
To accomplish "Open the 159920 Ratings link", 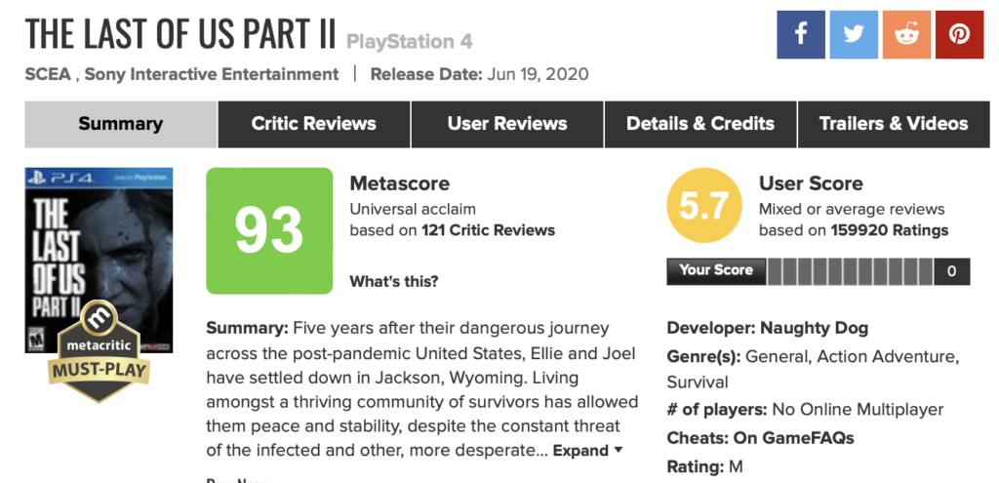I will click(890, 230).
